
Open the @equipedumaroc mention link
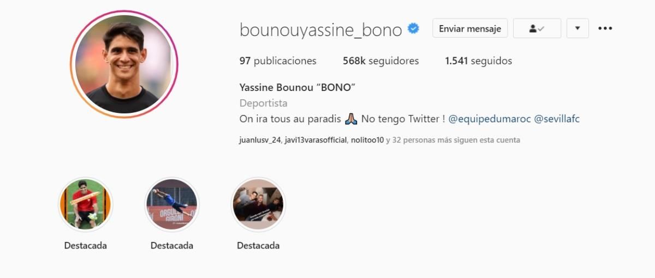pos(490,119)
